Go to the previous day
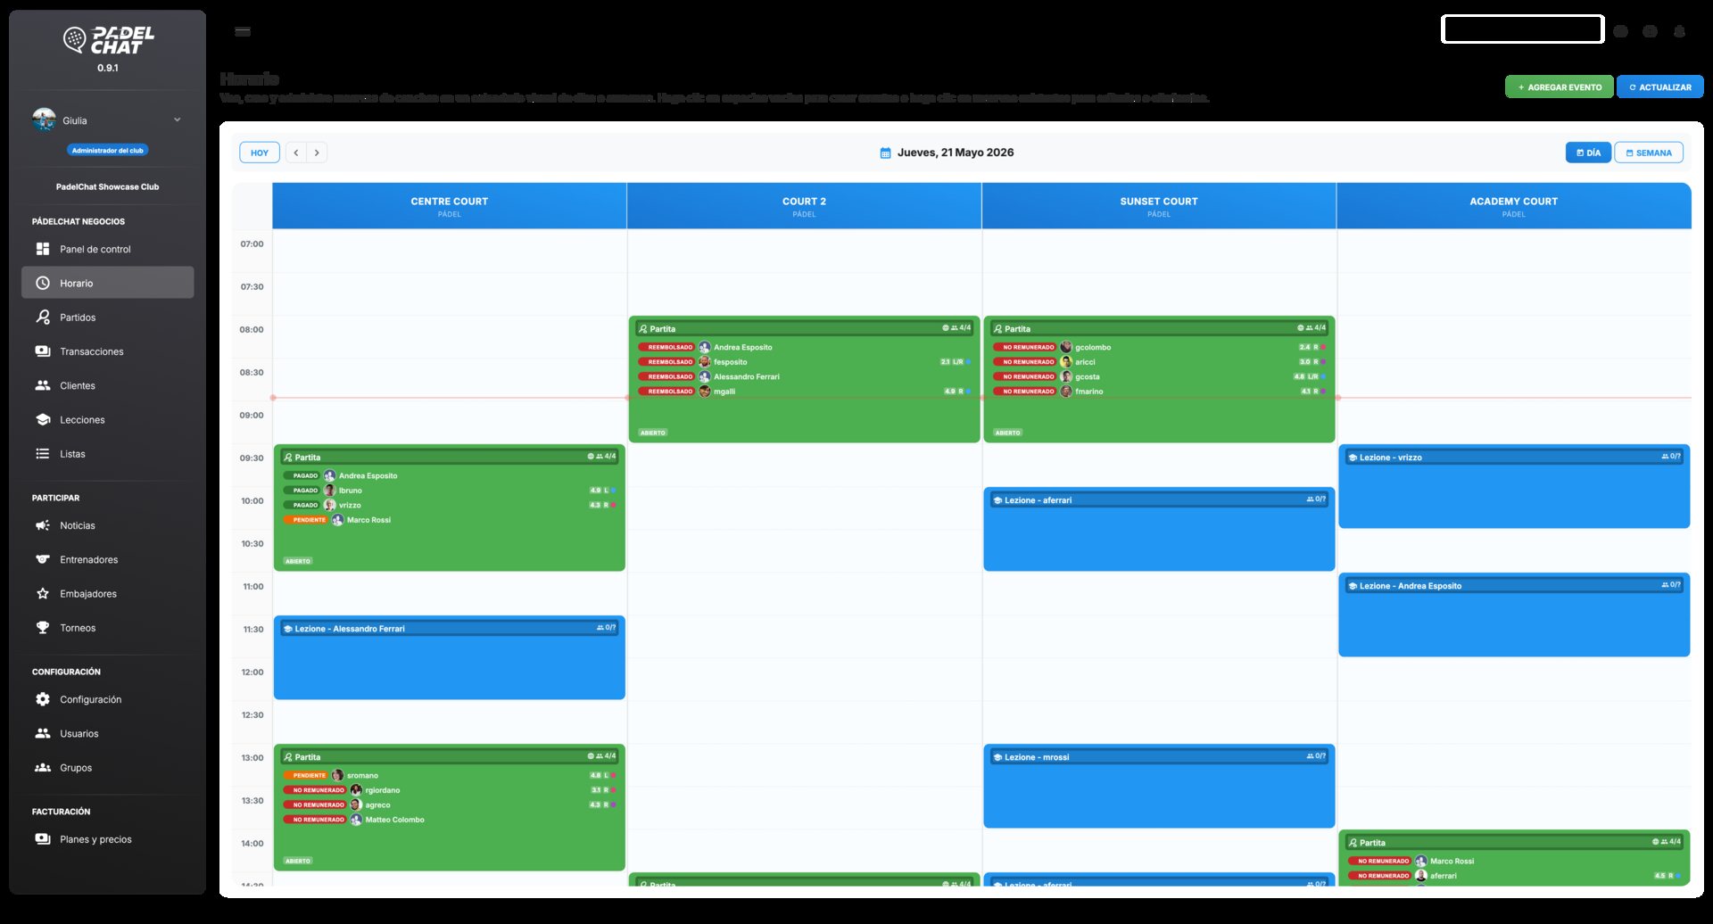 click(296, 153)
